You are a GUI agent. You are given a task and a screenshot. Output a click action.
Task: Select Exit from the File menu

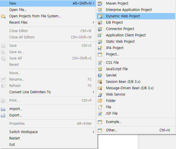pyautogui.click(x=48, y=145)
